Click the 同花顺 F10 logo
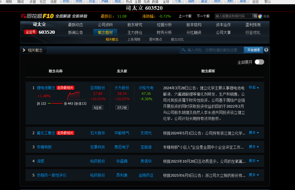 pos(37,16)
